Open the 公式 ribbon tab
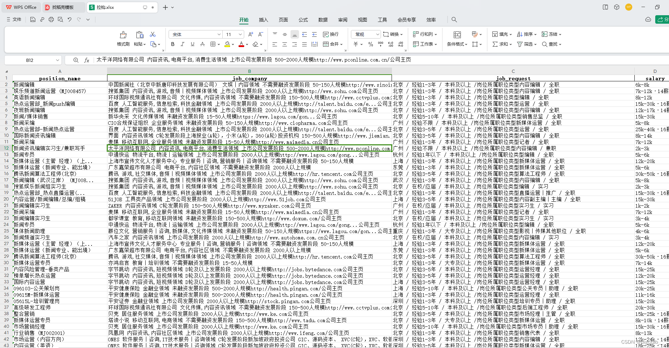The height and width of the screenshot is (348, 669). pyautogui.click(x=303, y=20)
